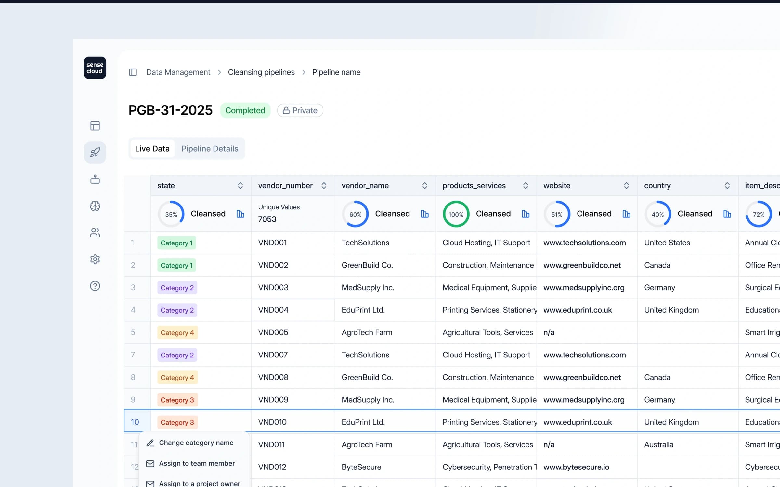Open state column chart icon
The image size is (780, 487).
click(x=240, y=214)
